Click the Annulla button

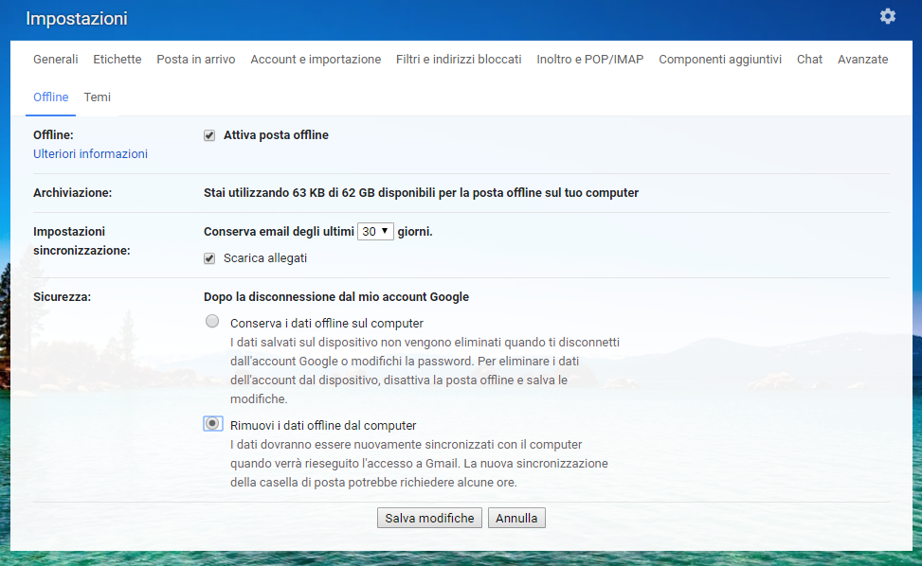coord(516,518)
